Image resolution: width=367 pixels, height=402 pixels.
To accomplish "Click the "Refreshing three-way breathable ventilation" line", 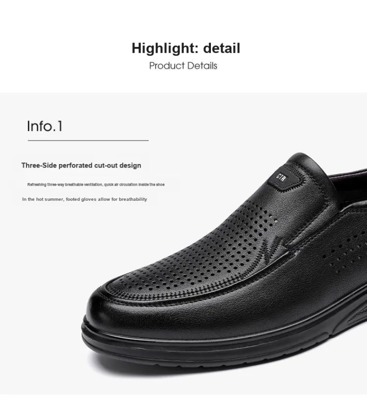I will 96,185.
